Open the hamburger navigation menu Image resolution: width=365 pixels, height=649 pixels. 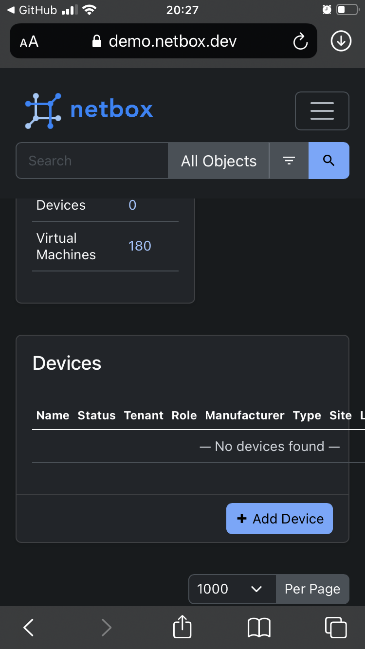tap(322, 111)
